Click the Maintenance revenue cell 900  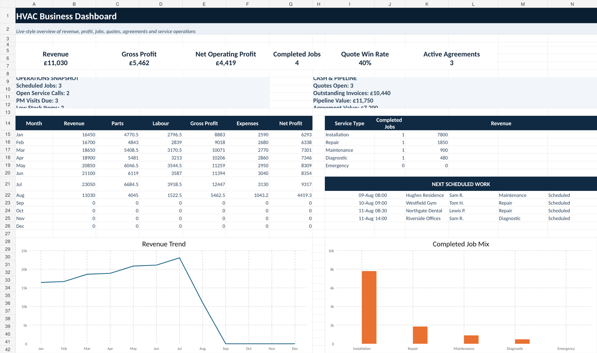(427, 150)
